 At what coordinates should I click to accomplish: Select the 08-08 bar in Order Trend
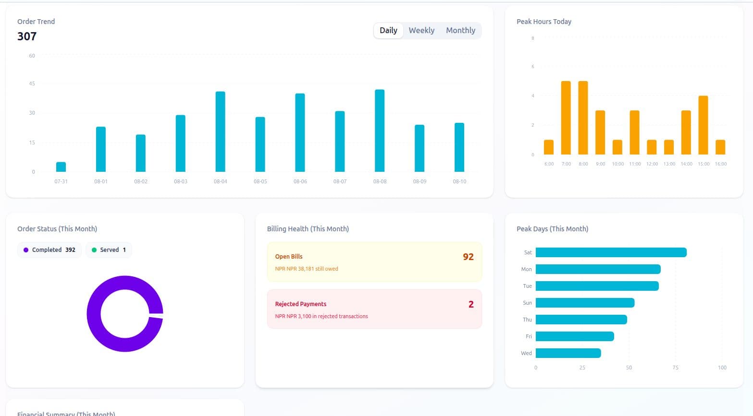pos(380,131)
